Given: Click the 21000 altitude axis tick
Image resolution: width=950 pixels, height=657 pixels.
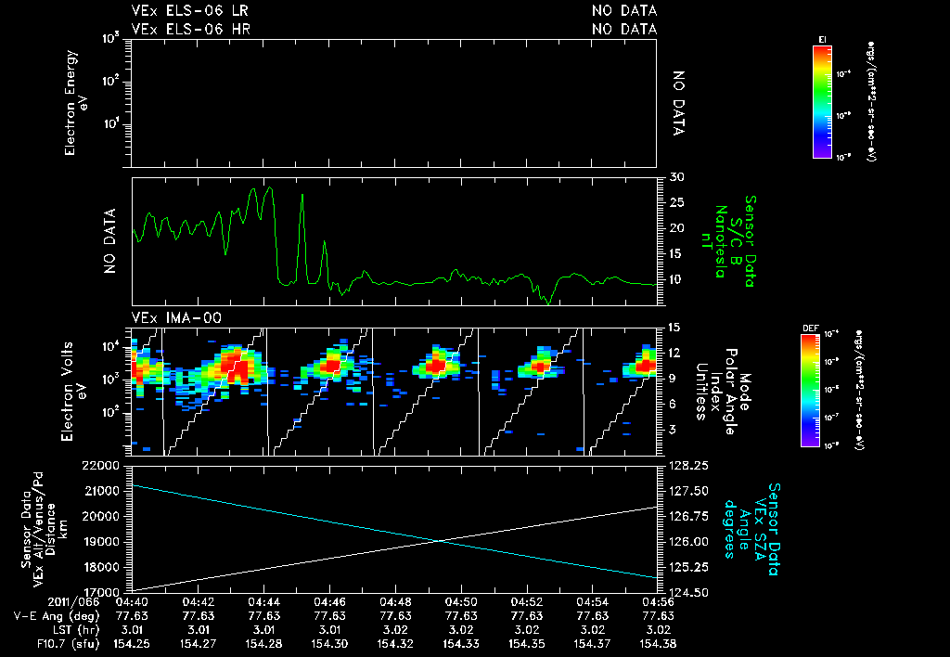Looking at the screenshot, I should point(101,491).
